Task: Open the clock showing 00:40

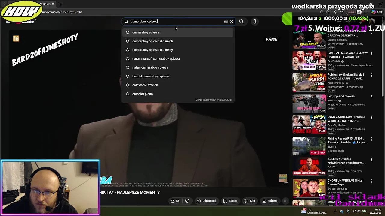Action: tap(375, 211)
